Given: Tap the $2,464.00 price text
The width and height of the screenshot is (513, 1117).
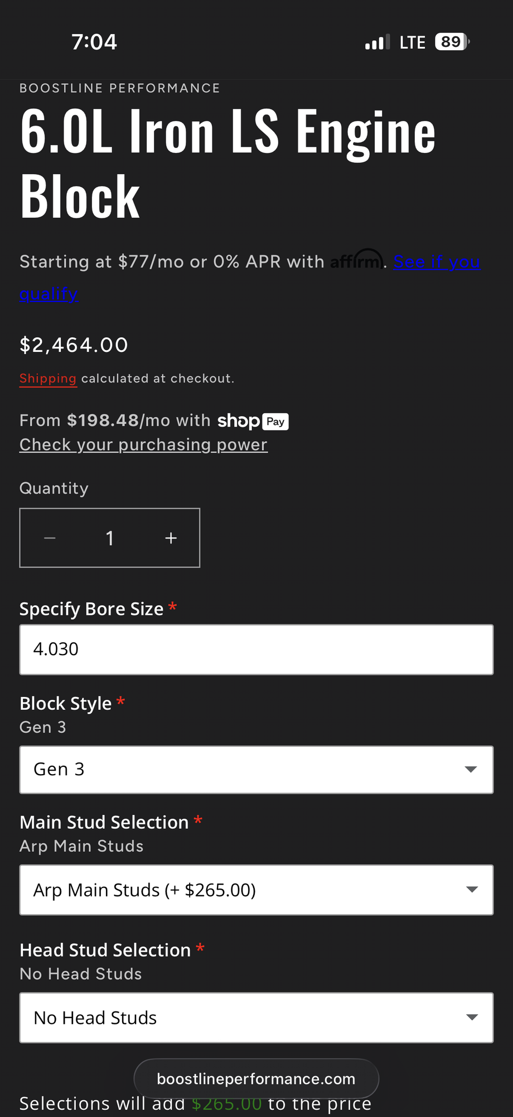Looking at the screenshot, I should pos(74,345).
